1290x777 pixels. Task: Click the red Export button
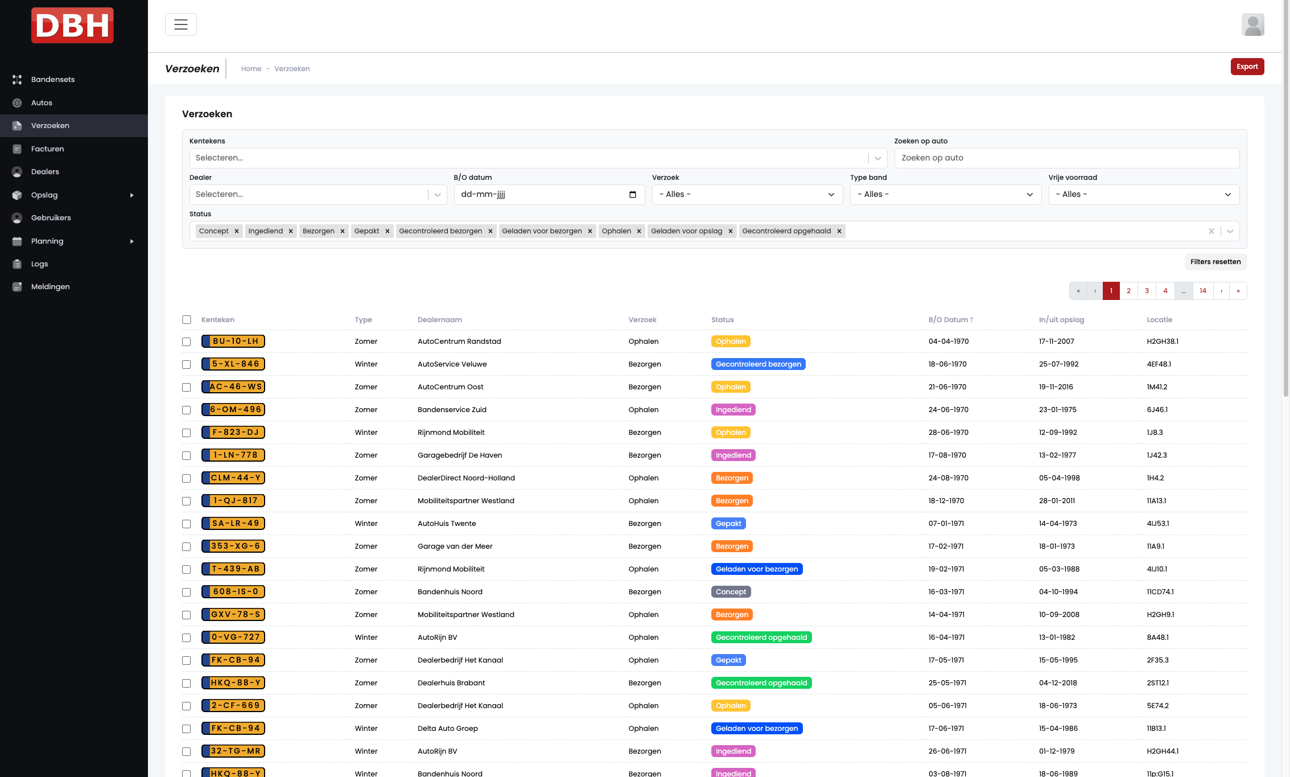point(1247,67)
